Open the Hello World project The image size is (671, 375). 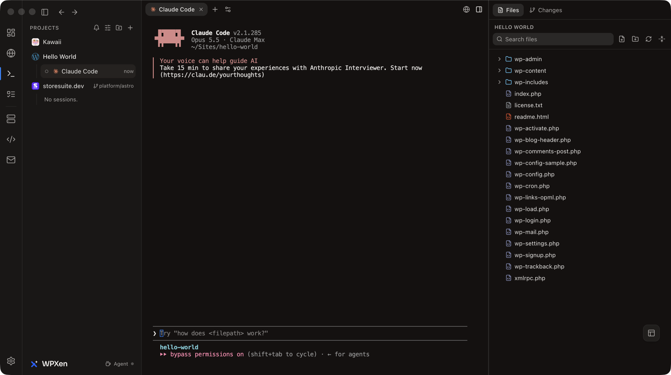click(x=59, y=57)
